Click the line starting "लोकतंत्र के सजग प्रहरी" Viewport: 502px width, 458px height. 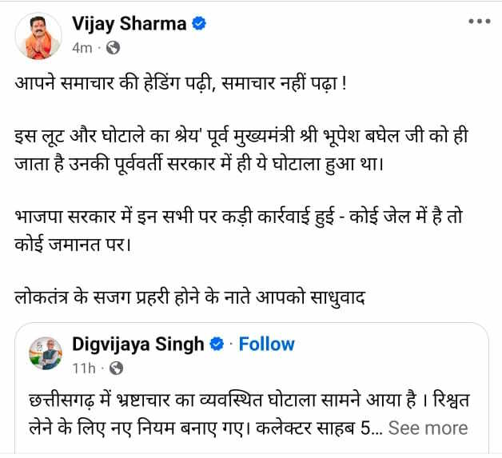(189, 295)
